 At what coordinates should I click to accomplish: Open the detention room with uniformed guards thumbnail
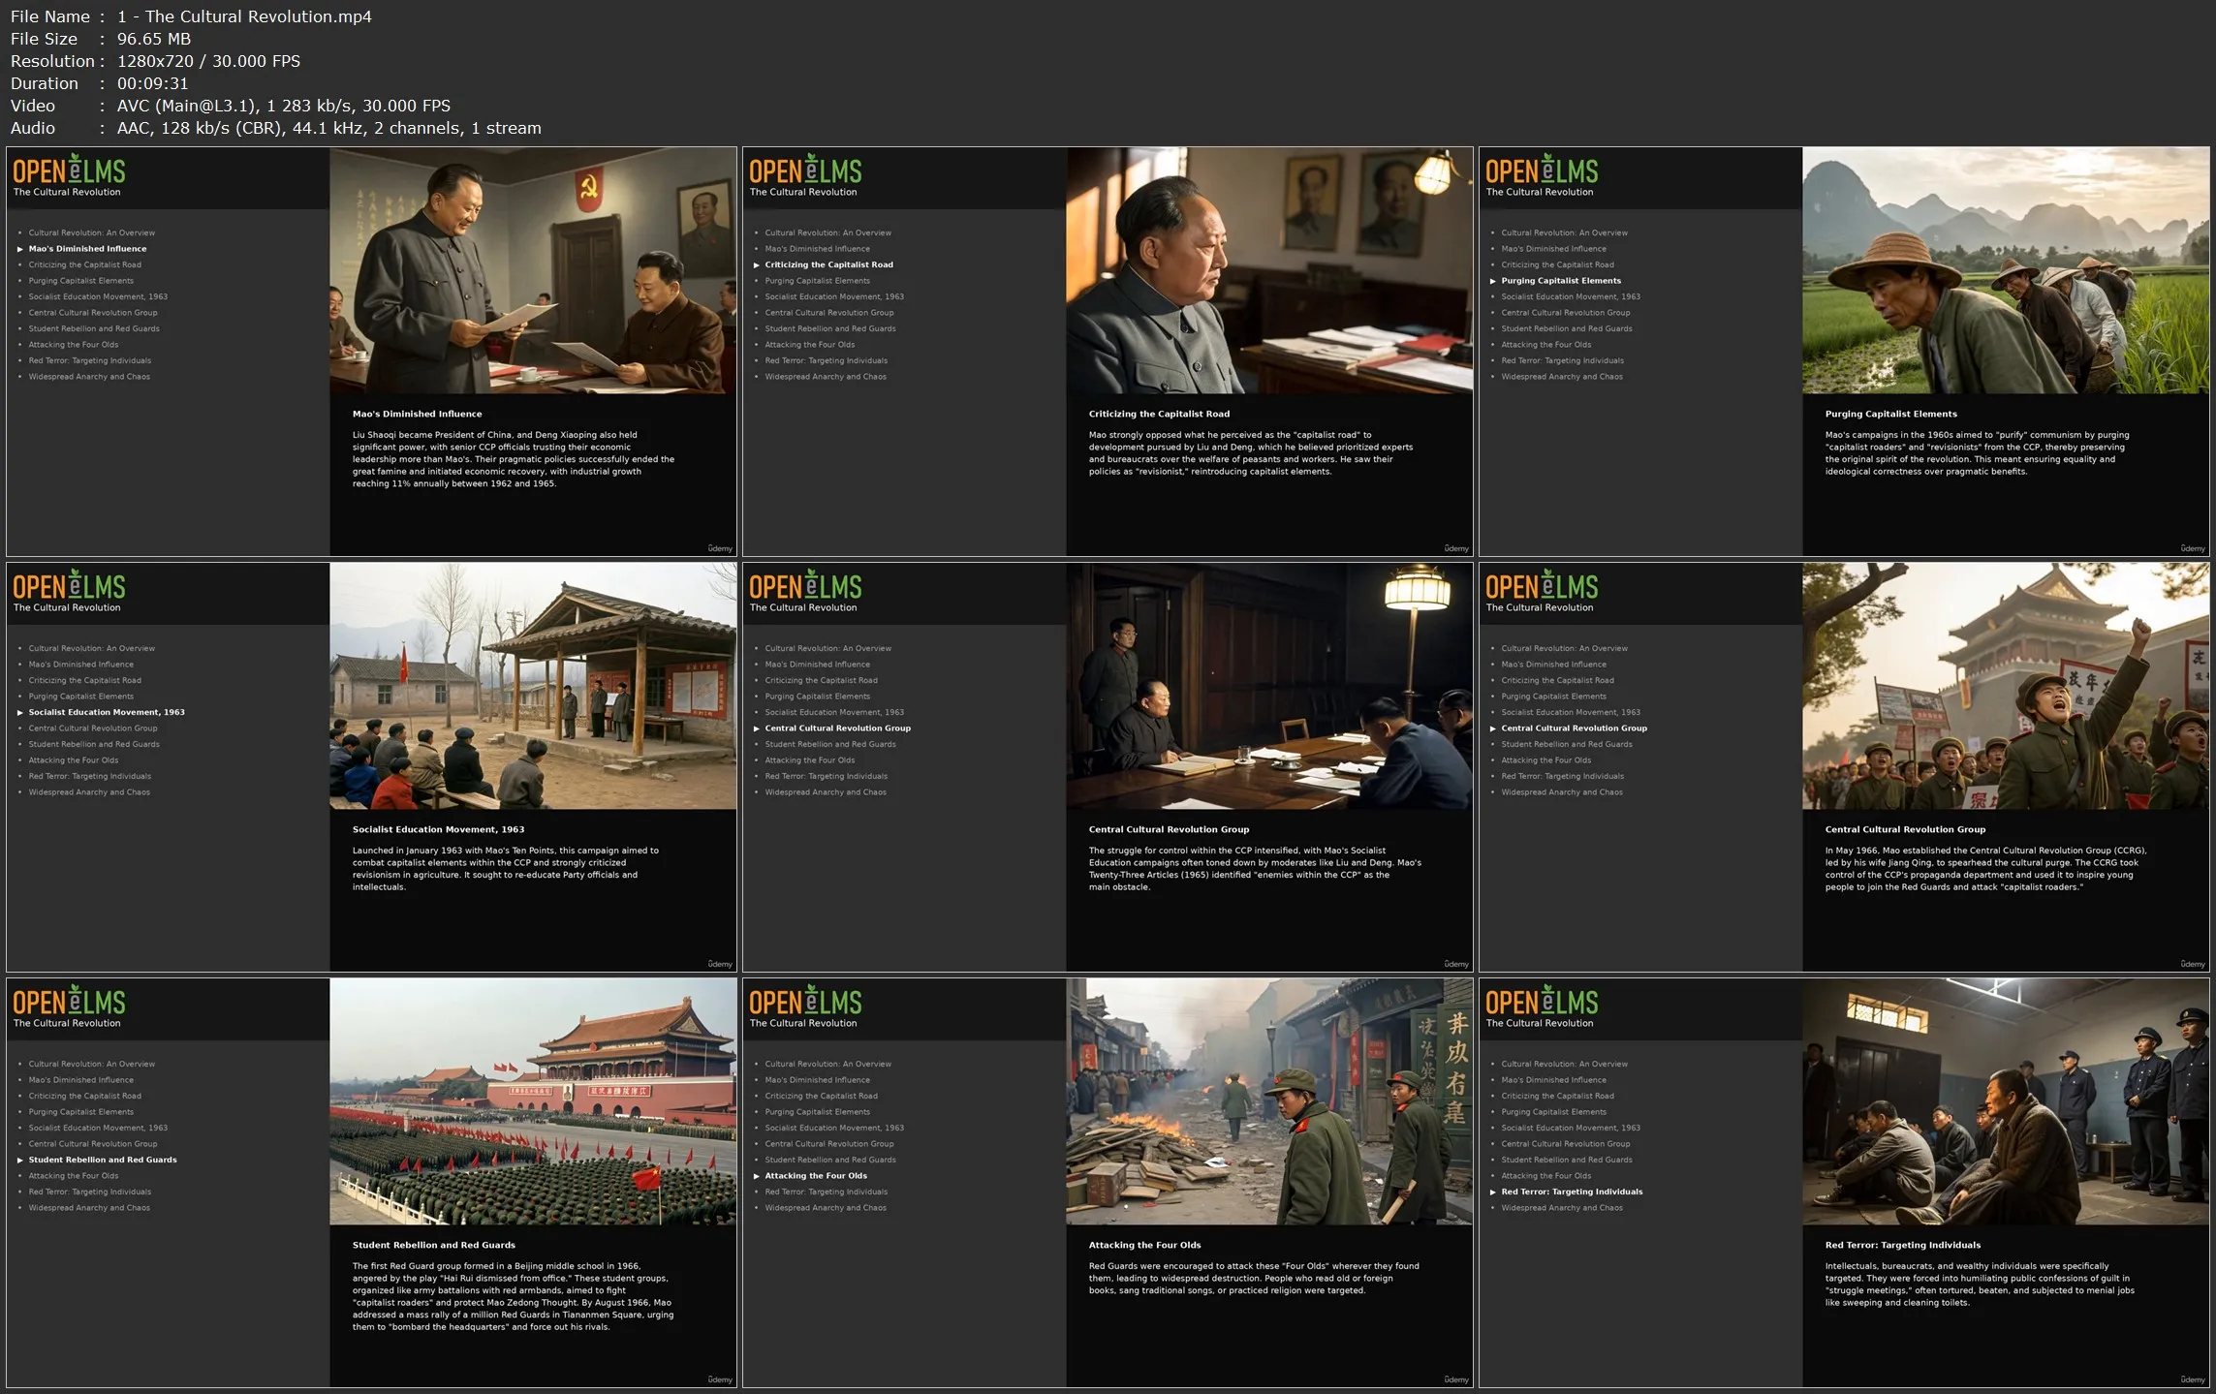tap(2005, 1101)
